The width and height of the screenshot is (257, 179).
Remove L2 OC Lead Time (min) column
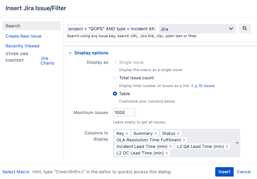(x=167, y=153)
